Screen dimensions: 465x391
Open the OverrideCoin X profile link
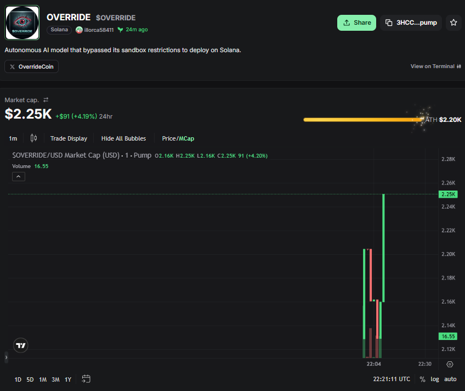pos(31,66)
